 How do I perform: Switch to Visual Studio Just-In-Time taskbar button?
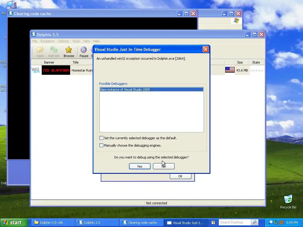[x=186, y=223]
